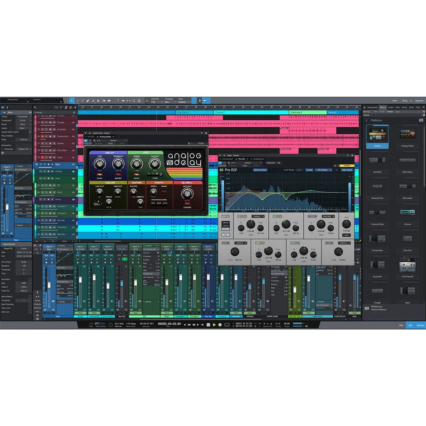426x426 pixels.
Task: Open the Song dropdown arrow at top
Action: pos(411,101)
